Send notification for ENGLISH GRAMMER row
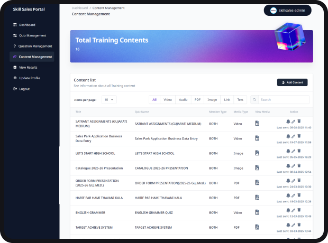328x243 pixels. [x=288, y=210]
